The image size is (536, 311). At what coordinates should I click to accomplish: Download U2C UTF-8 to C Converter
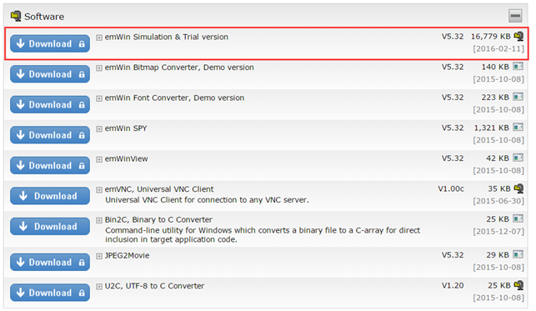50,293
